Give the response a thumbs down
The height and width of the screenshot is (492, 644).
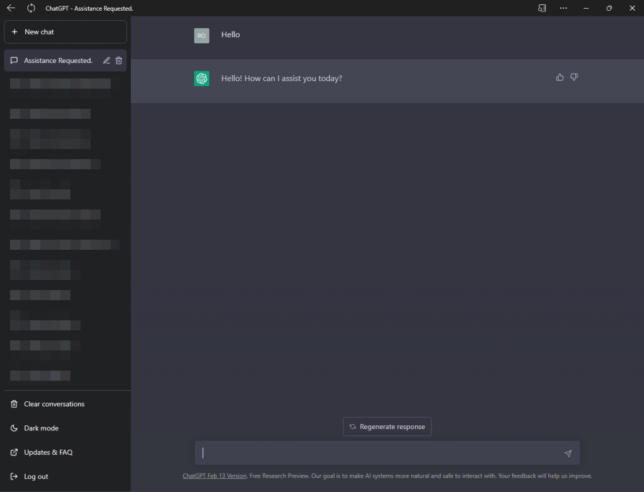pyautogui.click(x=574, y=77)
